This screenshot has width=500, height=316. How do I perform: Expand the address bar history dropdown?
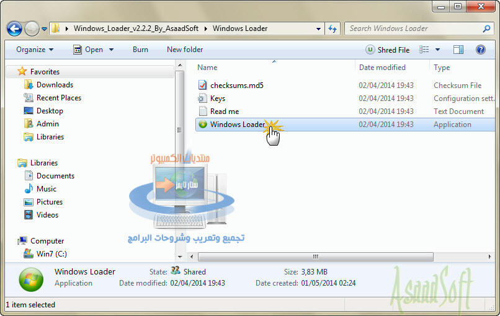[318, 29]
